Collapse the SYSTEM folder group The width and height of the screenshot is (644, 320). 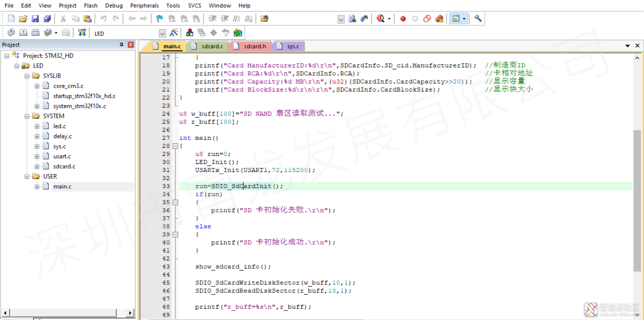coord(27,116)
